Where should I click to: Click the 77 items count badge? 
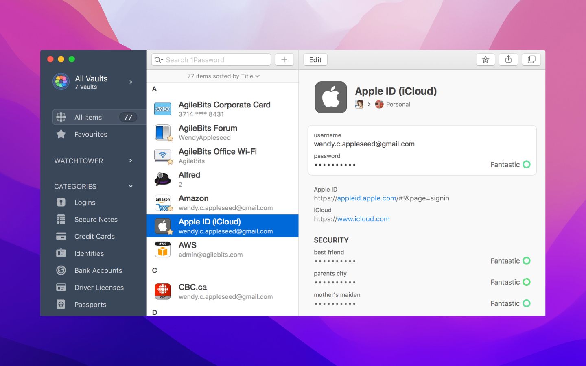click(128, 117)
